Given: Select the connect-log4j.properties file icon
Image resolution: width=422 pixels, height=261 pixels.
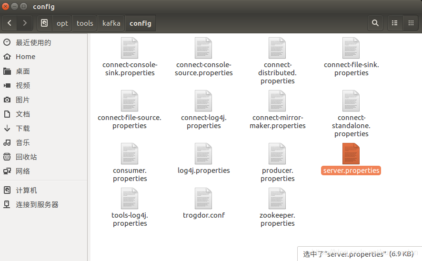Looking at the screenshot, I should point(203,101).
